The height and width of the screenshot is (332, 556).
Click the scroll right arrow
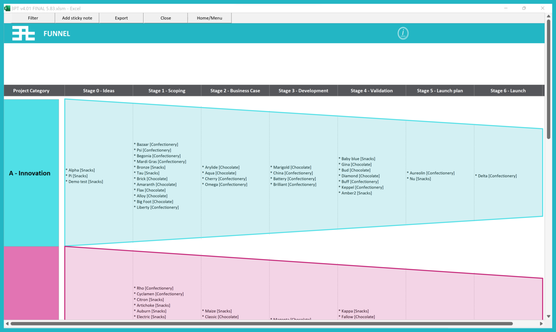point(541,323)
